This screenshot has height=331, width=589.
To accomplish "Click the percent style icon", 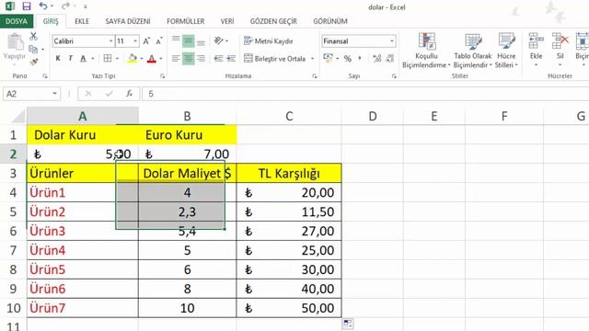I will (348, 59).
